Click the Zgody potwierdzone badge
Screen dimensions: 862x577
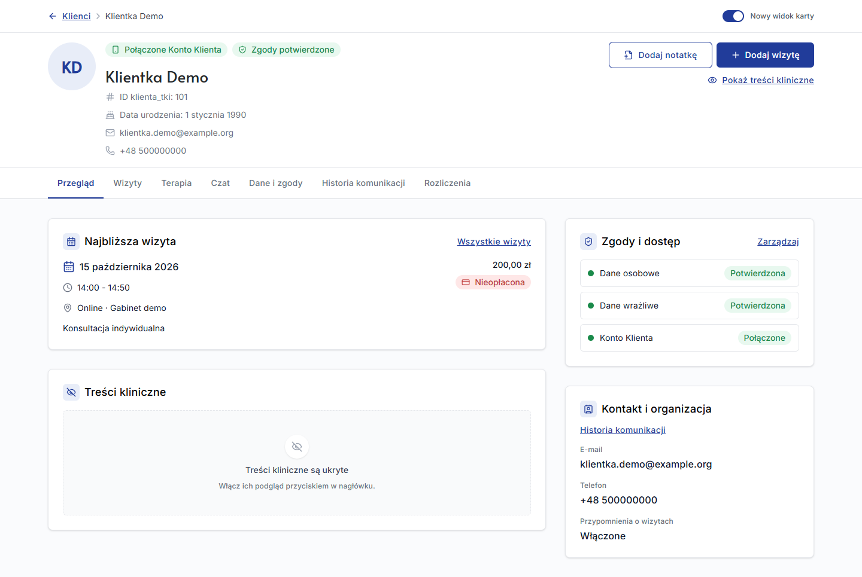coord(286,50)
